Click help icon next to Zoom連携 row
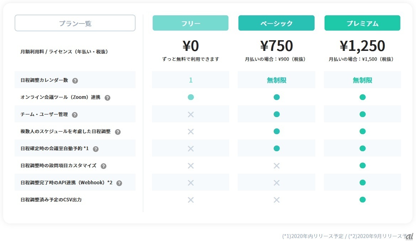 coord(107,97)
